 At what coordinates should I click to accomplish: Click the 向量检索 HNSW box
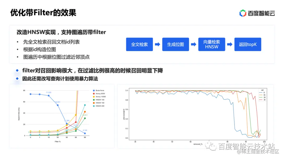click(212, 44)
